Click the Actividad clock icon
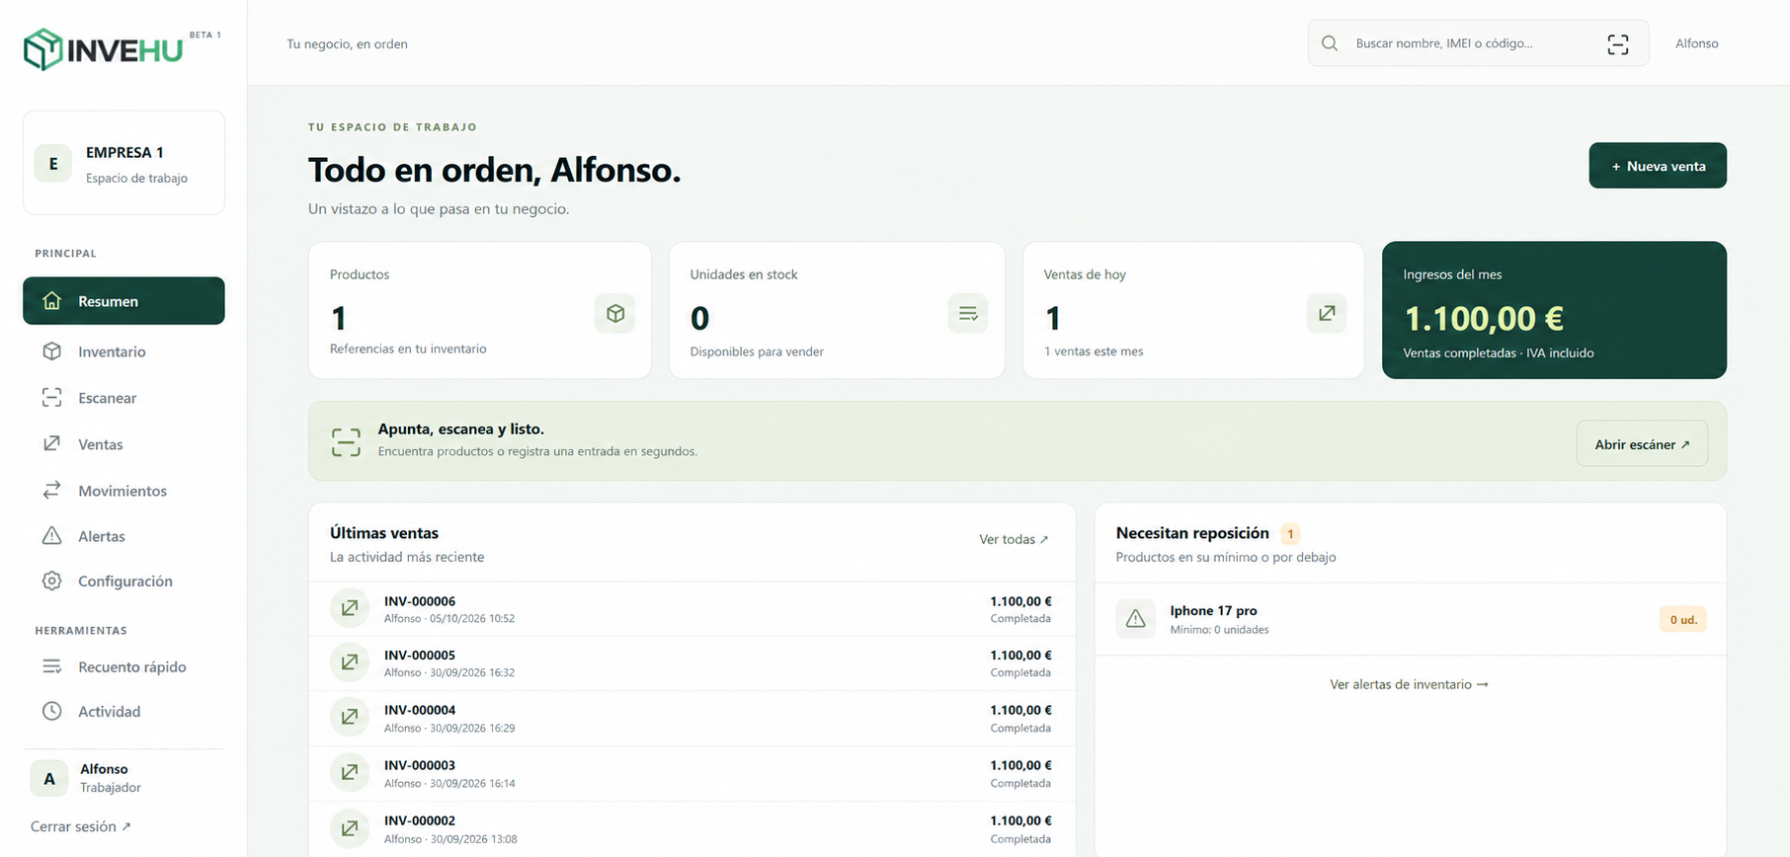The image size is (1790, 857). [52, 711]
